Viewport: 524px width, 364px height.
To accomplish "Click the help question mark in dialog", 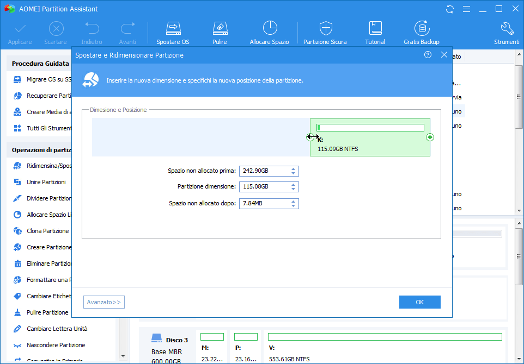I will point(428,55).
